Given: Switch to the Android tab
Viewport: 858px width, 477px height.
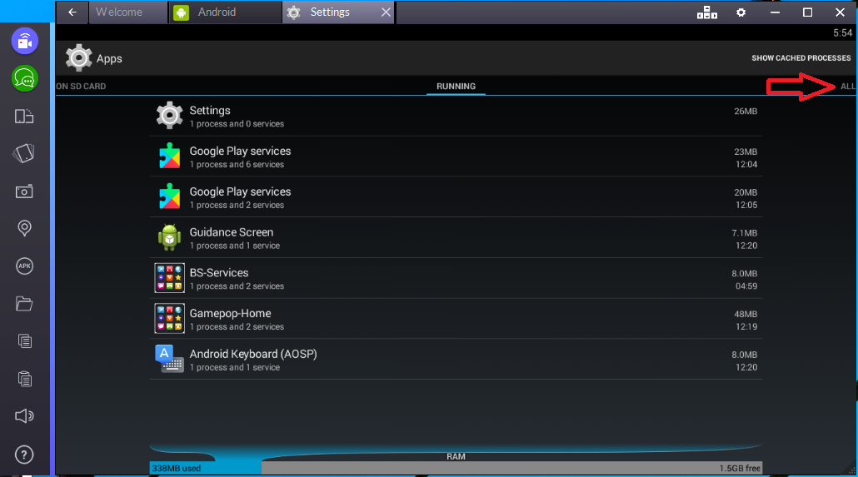Looking at the screenshot, I should pos(225,12).
